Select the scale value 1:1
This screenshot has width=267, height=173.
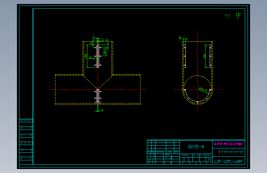pos(209,159)
